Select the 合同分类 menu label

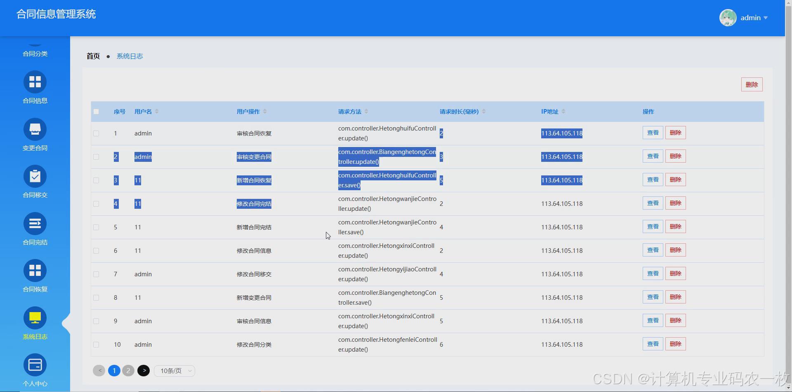pos(35,54)
